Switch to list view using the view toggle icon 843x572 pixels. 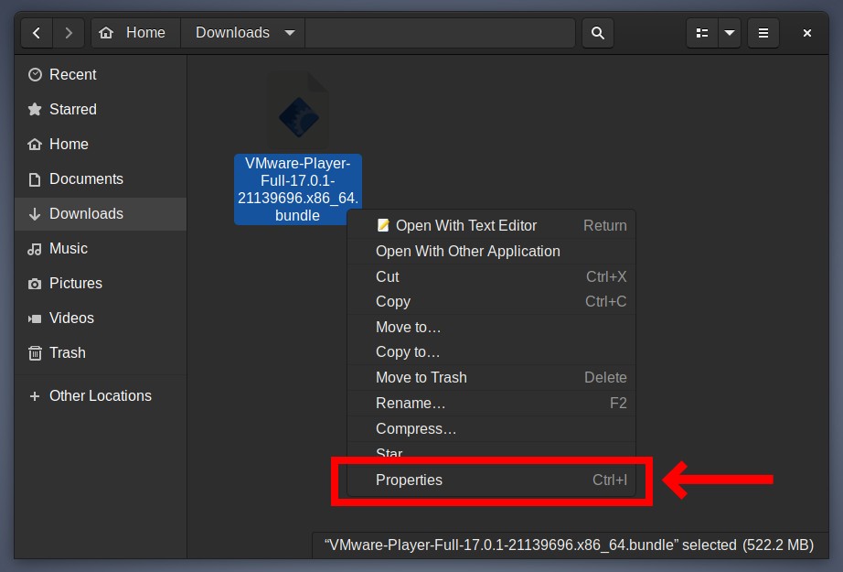click(x=702, y=33)
